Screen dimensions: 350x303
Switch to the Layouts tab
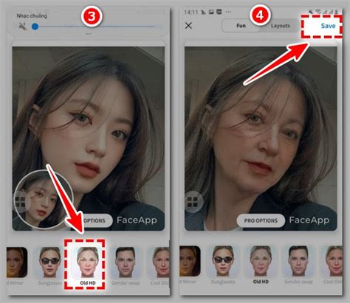click(x=281, y=26)
